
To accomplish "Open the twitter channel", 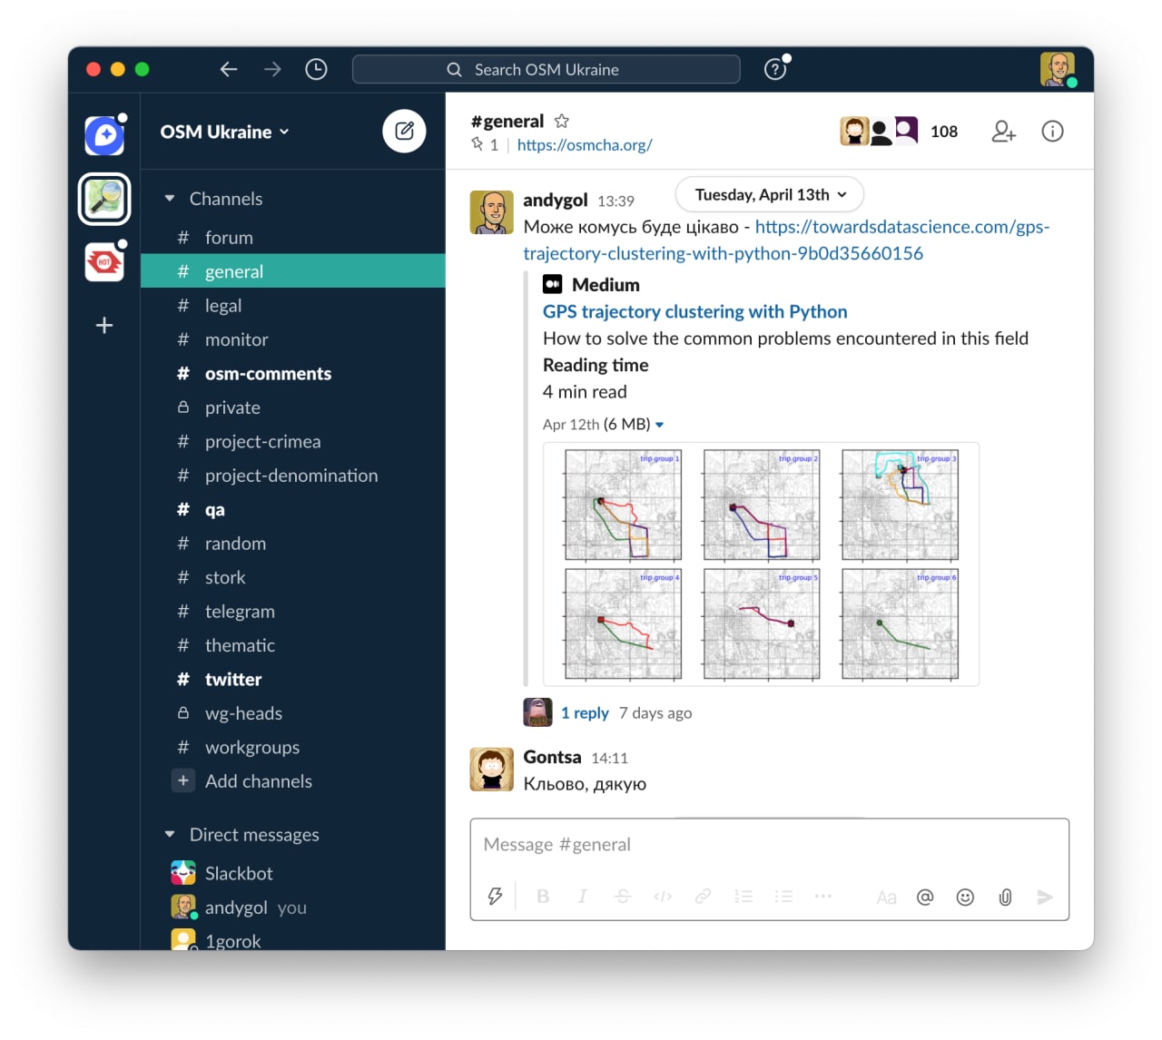I will [x=293, y=680].
